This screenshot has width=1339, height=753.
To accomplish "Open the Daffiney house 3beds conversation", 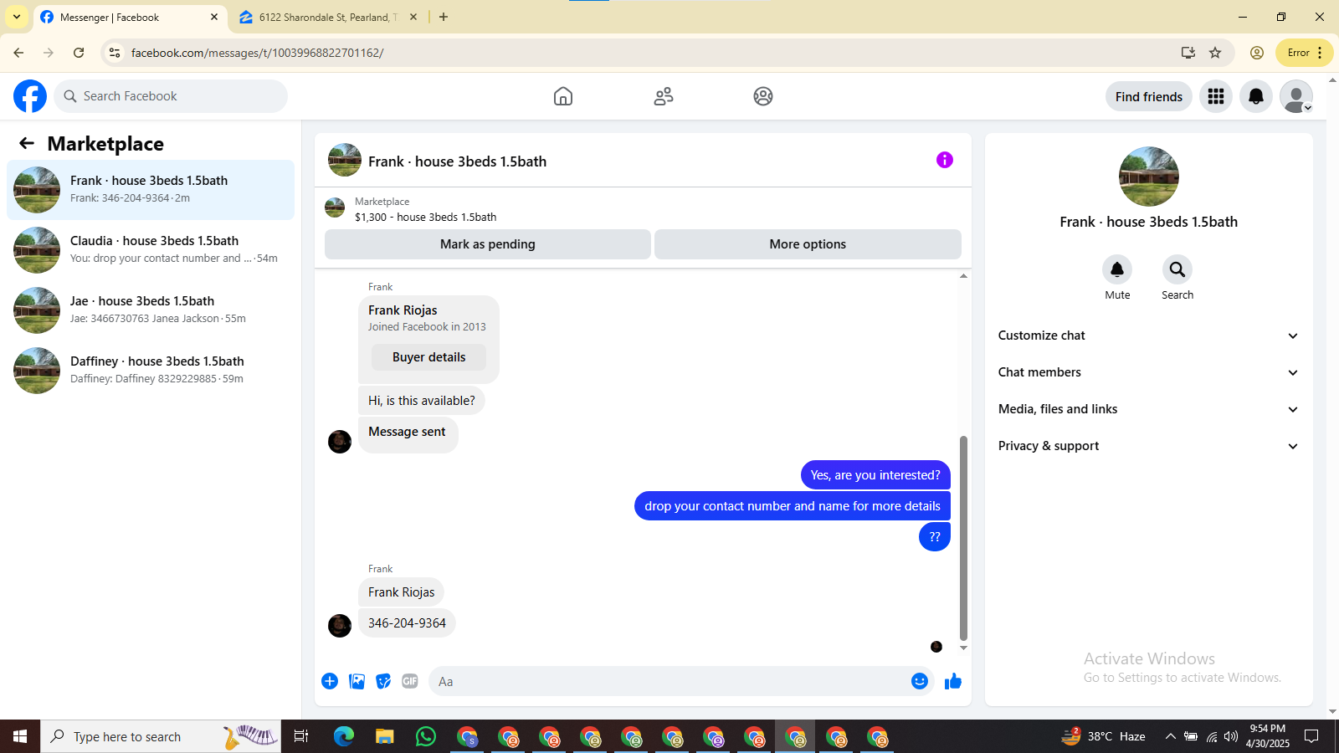I will point(151,371).
